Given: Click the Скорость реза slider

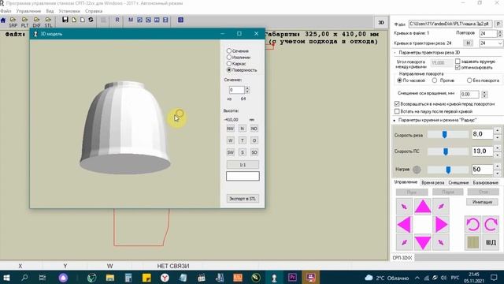Looking at the screenshot, I should pyautogui.click(x=447, y=135).
